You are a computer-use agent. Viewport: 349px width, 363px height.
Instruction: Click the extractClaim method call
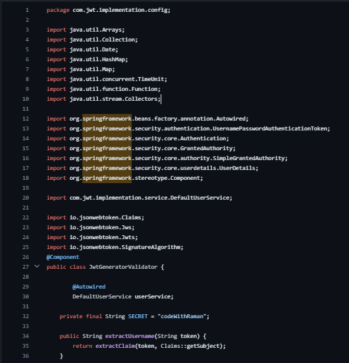[x=115, y=346]
